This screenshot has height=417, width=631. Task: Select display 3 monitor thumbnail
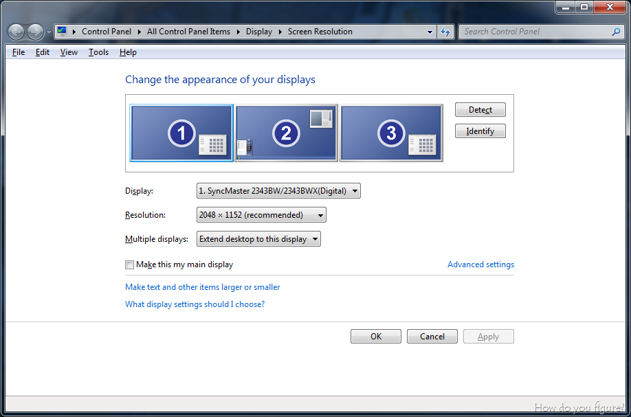tap(391, 133)
